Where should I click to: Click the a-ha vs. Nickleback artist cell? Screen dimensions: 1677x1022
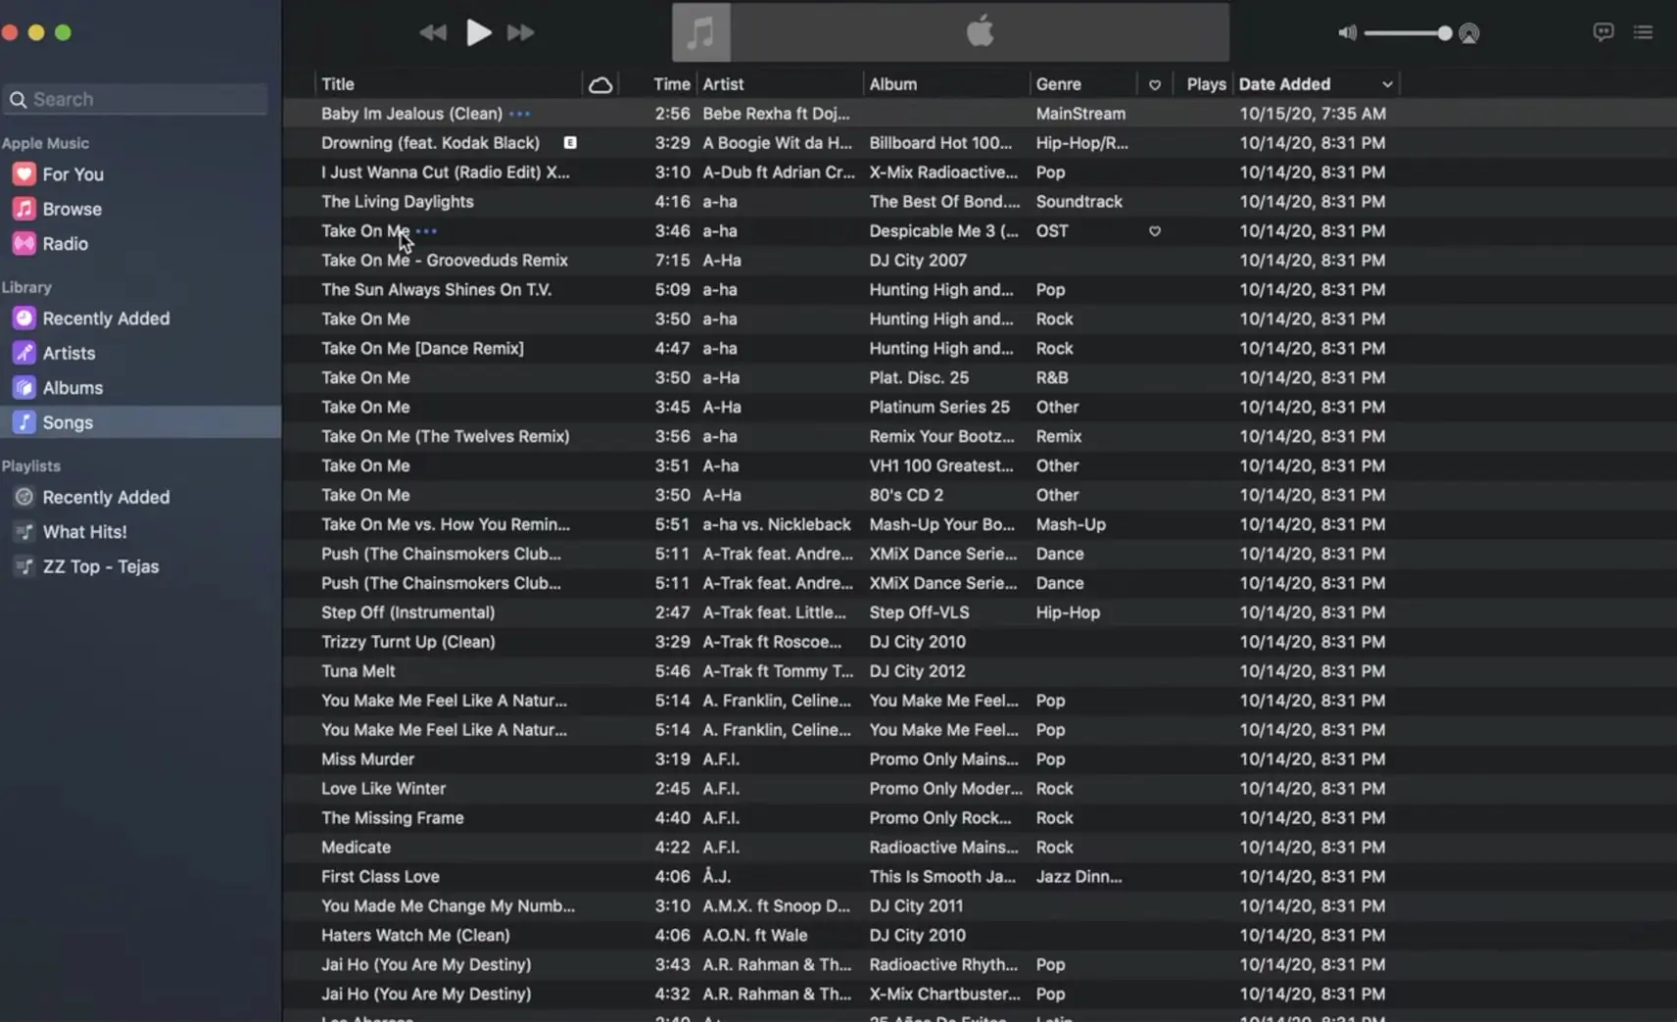pyautogui.click(x=777, y=524)
